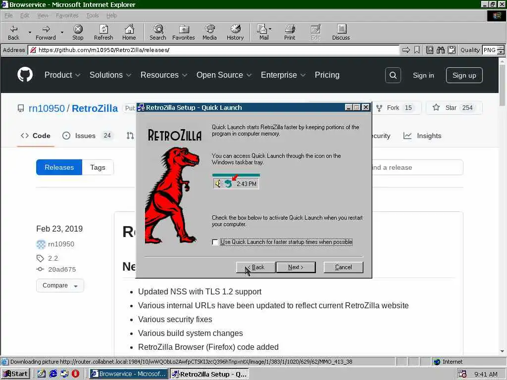Screen dimensions: 507x380
Task: Click the 20ad675 commit link
Action: click(x=62, y=270)
